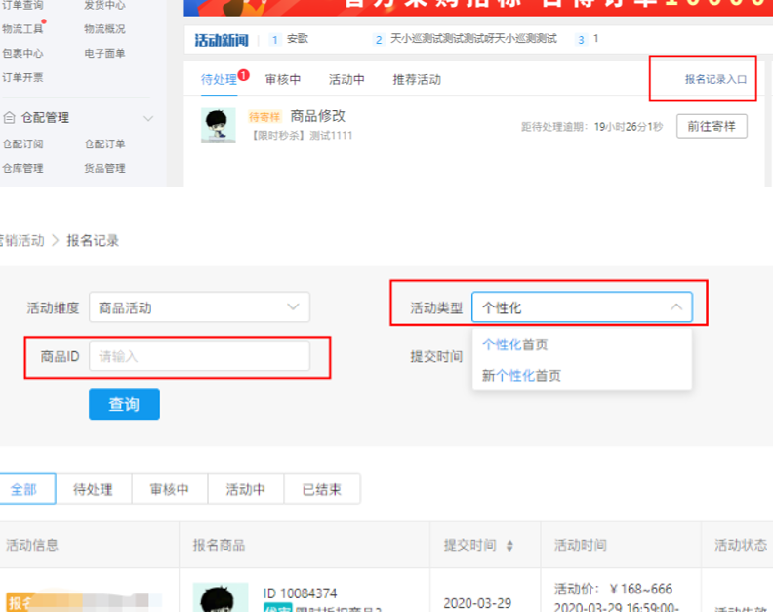The height and width of the screenshot is (613, 773).
Task: Click the sort arrows beside 提交时间
Action: [509, 546]
